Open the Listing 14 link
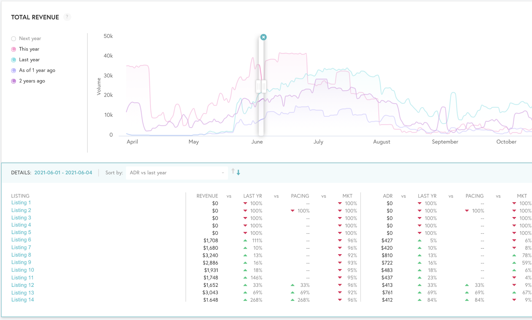Screen dimensions: 532x320 tap(23, 300)
